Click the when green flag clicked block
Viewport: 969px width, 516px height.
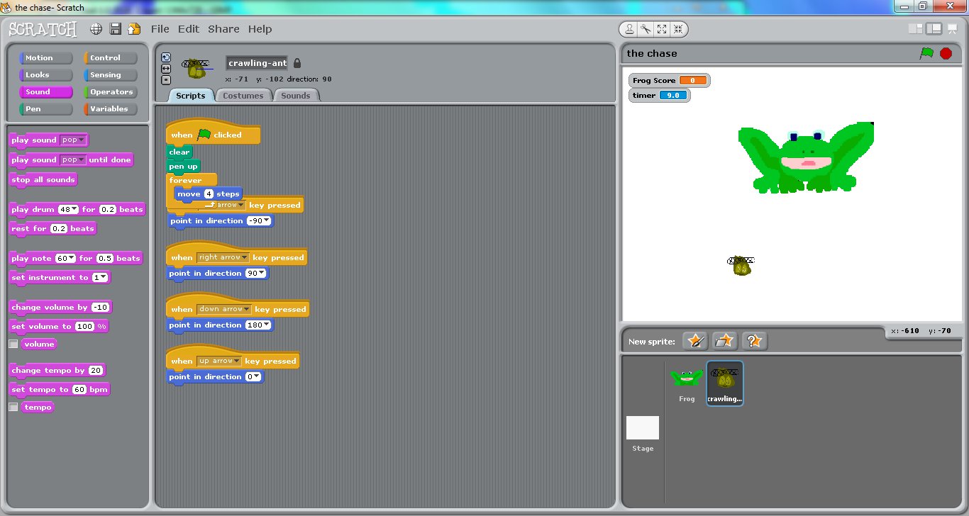(x=213, y=133)
